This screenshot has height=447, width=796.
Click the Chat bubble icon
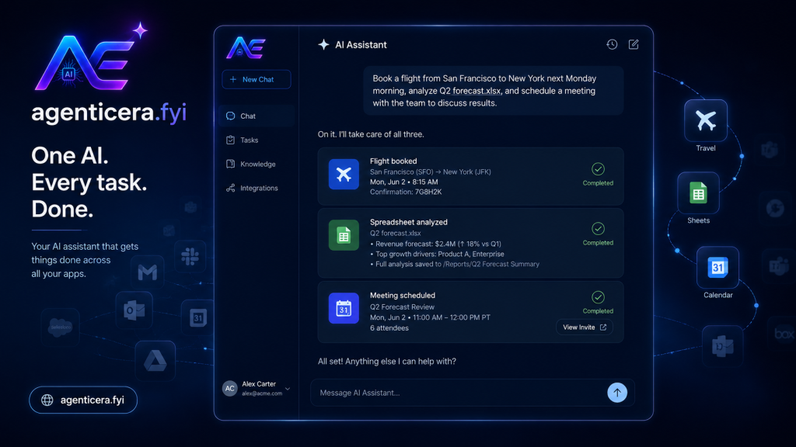(x=230, y=116)
